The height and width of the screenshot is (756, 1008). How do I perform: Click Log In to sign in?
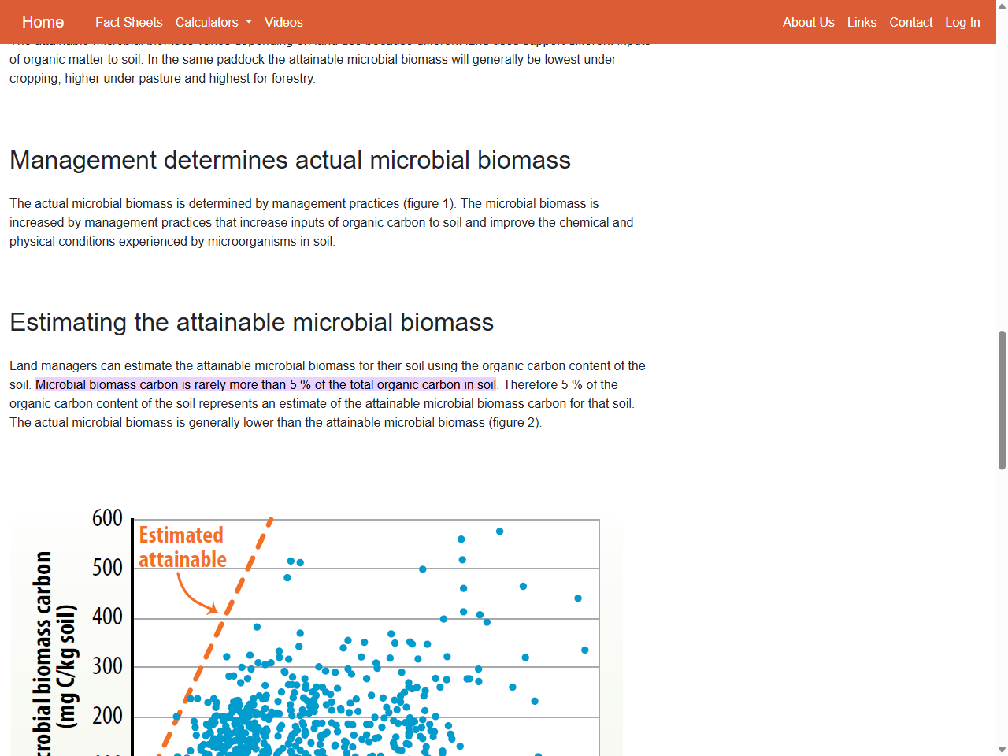tap(962, 22)
